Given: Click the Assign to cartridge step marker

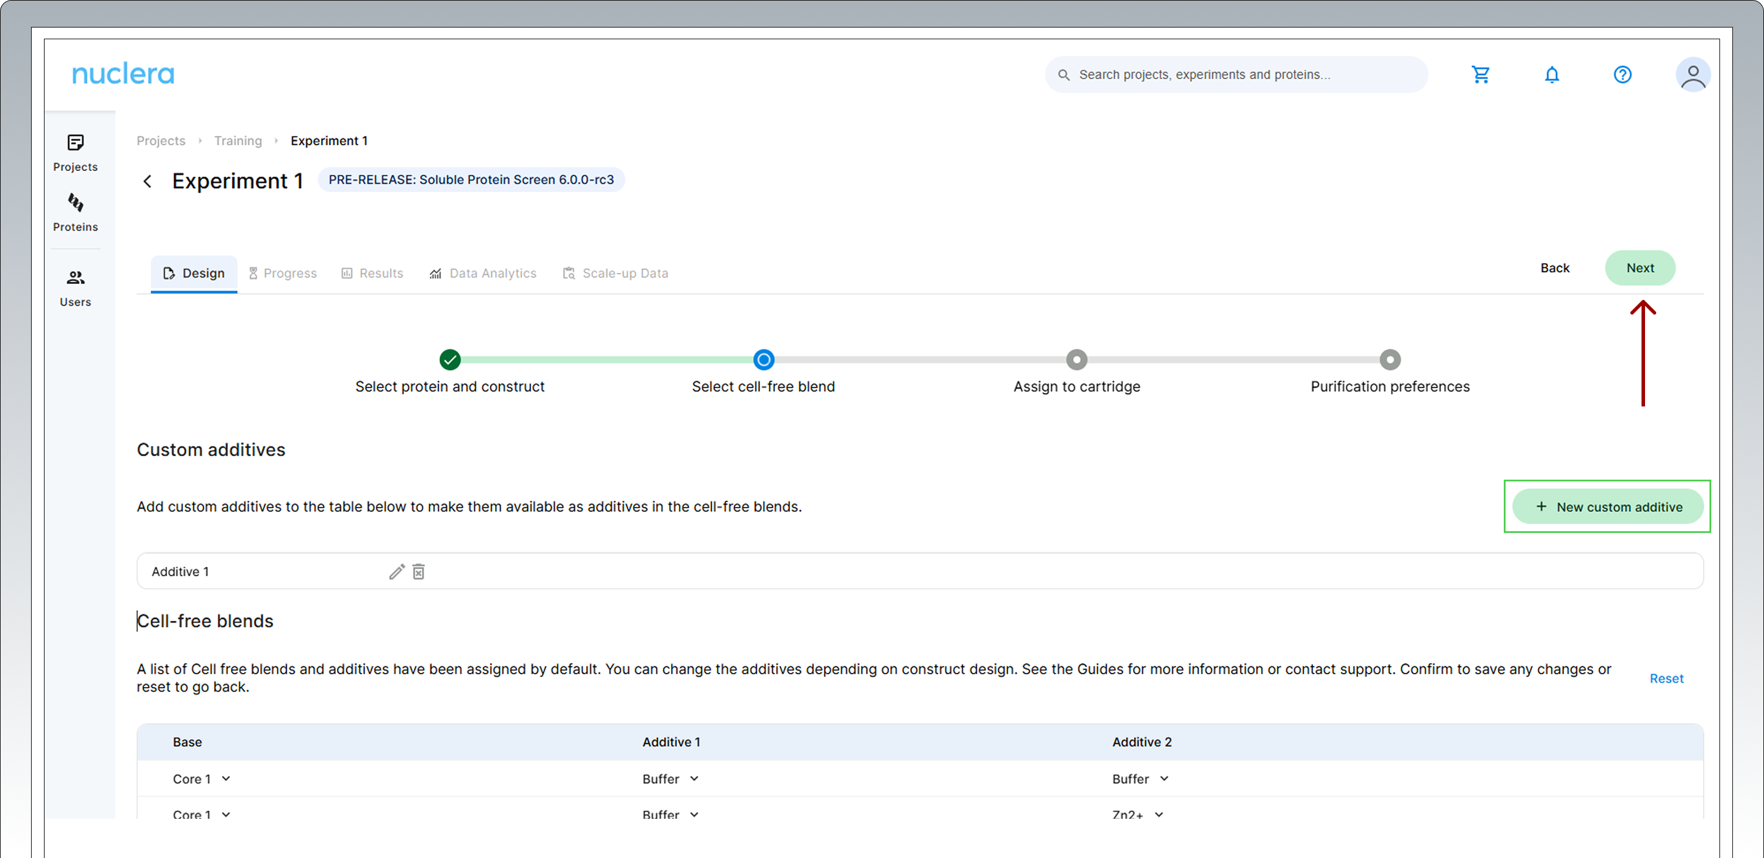Looking at the screenshot, I should [x=1077, y=359].
